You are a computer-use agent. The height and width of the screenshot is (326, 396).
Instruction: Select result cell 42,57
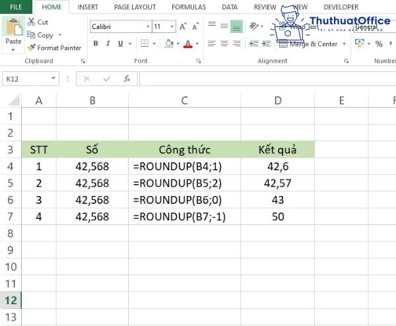[x=278, y=183]
